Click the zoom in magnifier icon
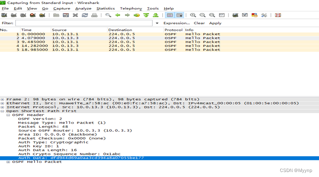 click(x=193, y=15)
